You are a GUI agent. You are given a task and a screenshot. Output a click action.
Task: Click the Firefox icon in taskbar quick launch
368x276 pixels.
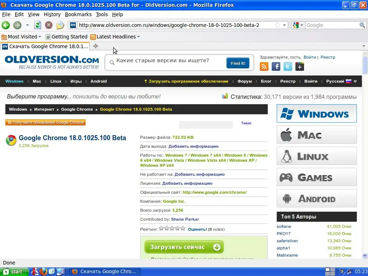click(x=43, y=272)
